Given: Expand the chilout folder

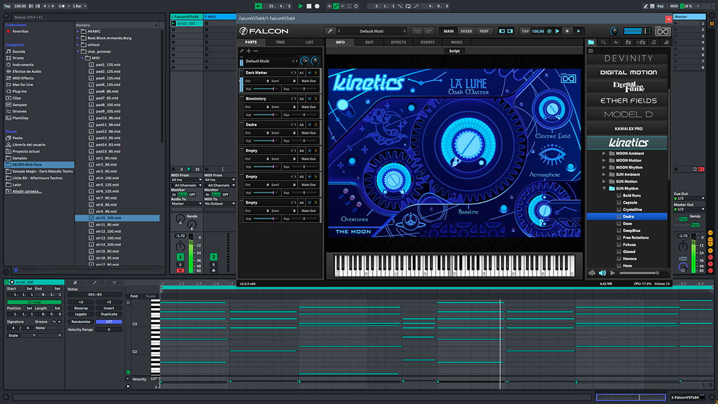Looking at the screenshot, I should click(x=78, y=44).
